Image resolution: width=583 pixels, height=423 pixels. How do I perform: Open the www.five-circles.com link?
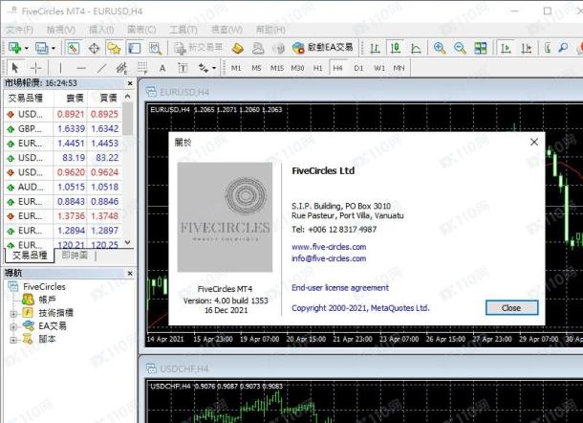pyautogui.click(x=329, y=247)
